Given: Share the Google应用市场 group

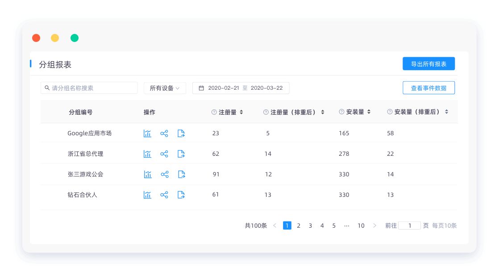Looking at the screenshot, I should (x=164, y=133).
